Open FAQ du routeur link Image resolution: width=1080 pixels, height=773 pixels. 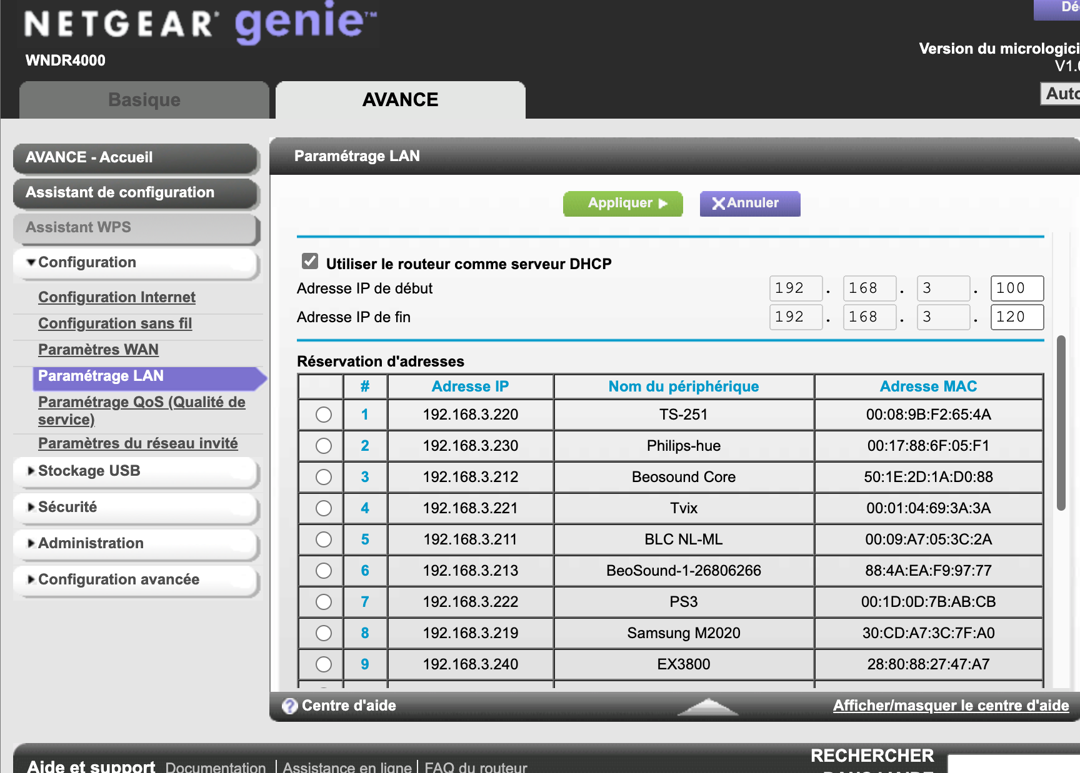click(x=476, y=767)
